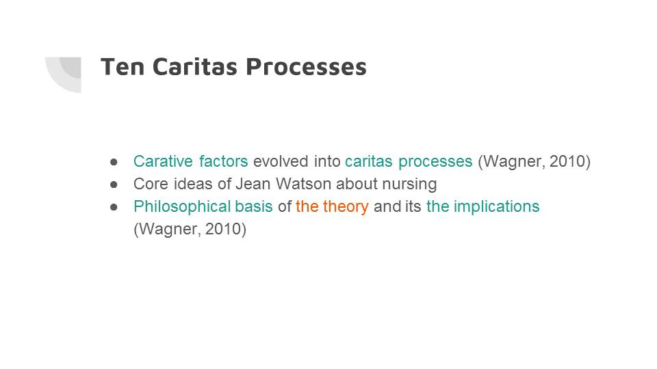Click the first bullet point marker
The height and width of the screenshot is (369, 657).
(114, 162)
